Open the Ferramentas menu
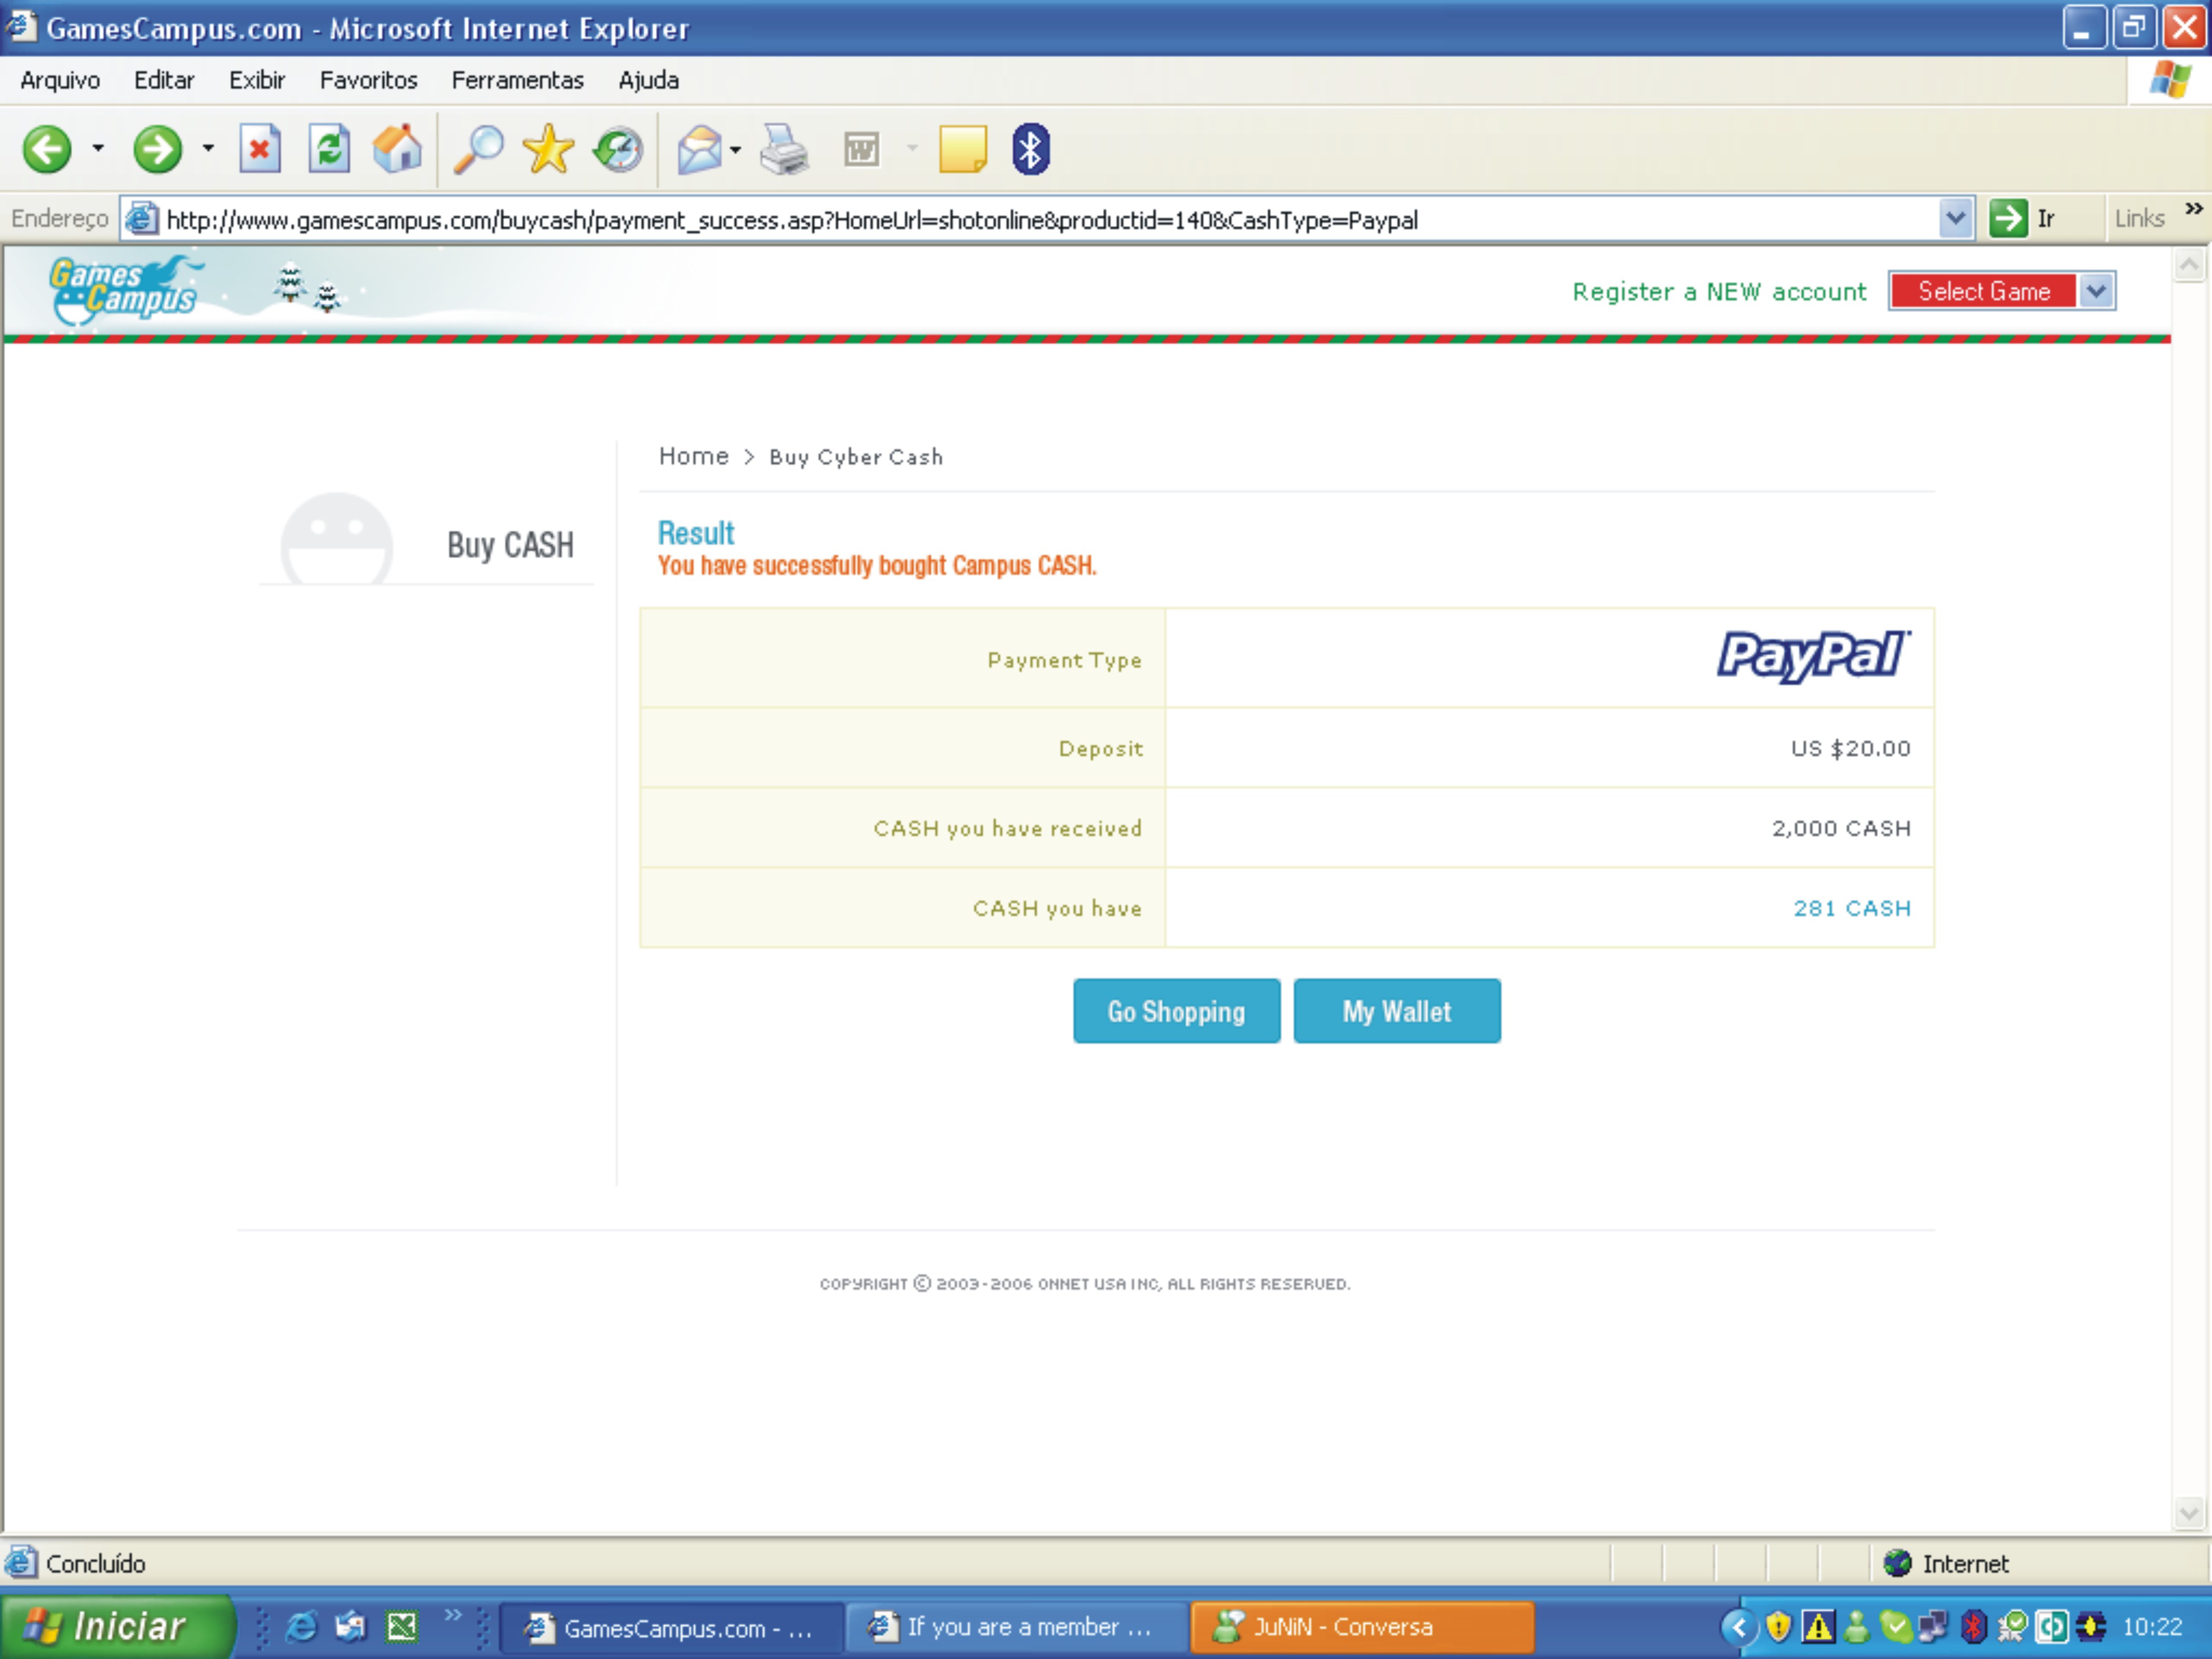The width and height of the screenshot is (2212, 1659). 517,80
